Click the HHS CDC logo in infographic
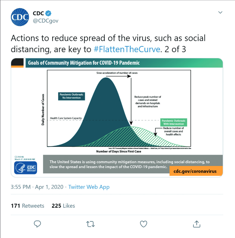 click(x=26, y=168)
